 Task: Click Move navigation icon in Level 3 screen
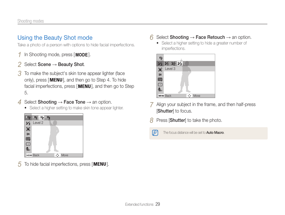point(189,96)
